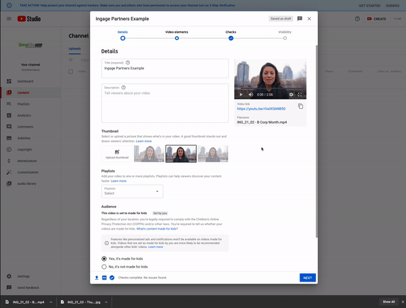Expand options for ING_21_02 jpg download
Screen dimensions: 406x308
click(106, 302)
